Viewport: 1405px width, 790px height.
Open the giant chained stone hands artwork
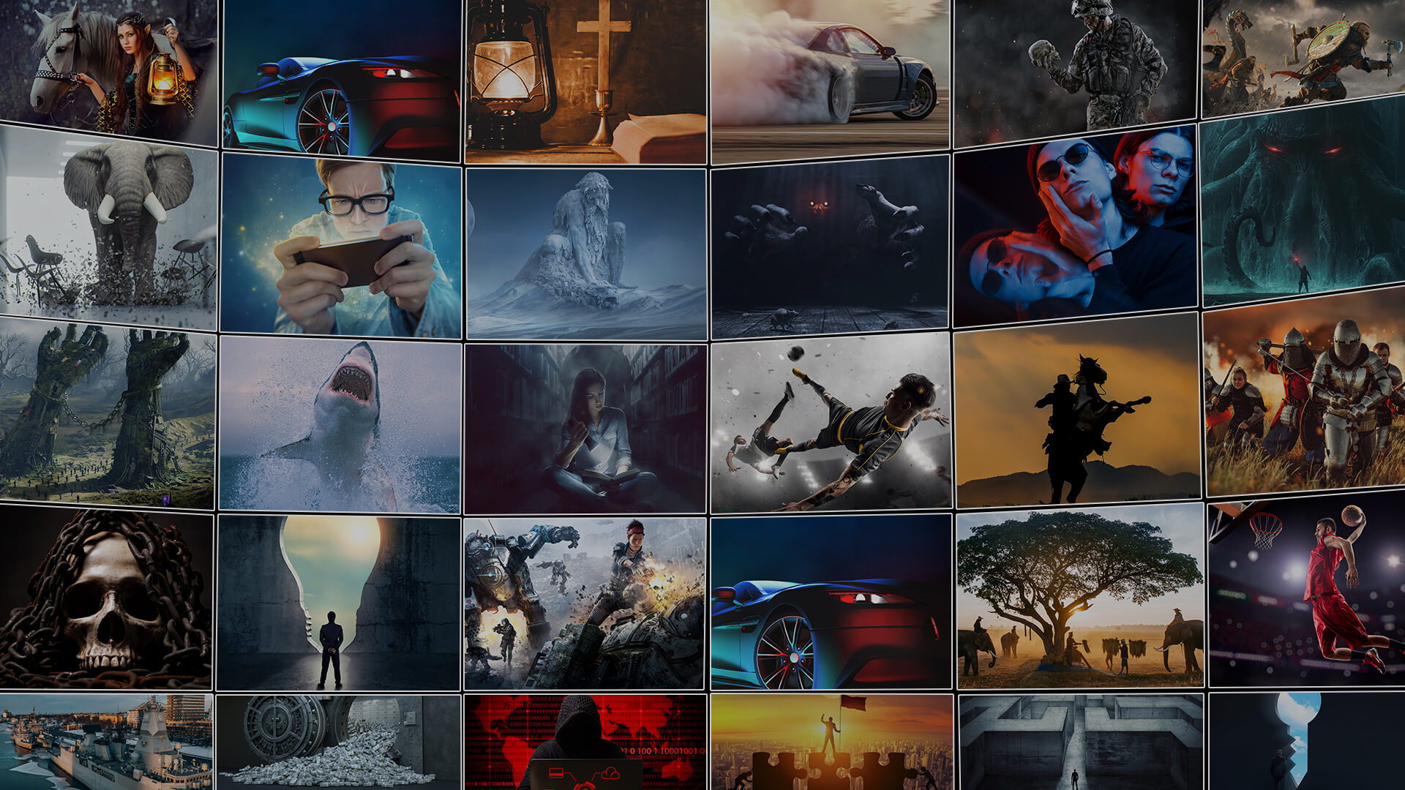pos(107,413)
